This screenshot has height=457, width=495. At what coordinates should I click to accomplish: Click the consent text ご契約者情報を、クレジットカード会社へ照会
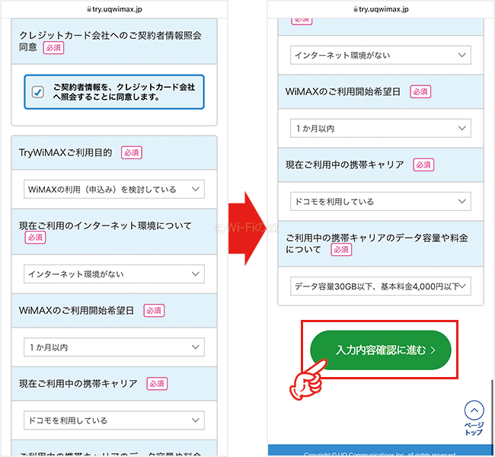pyautogui.click(x=124, y=92)
